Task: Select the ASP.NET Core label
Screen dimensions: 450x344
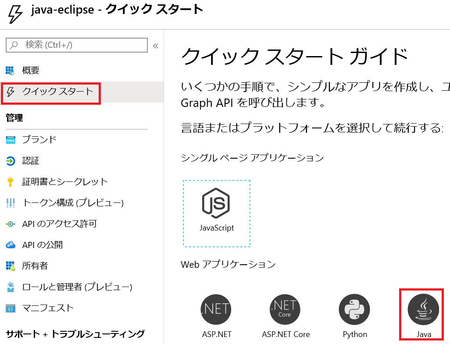Action: [286, 334]
